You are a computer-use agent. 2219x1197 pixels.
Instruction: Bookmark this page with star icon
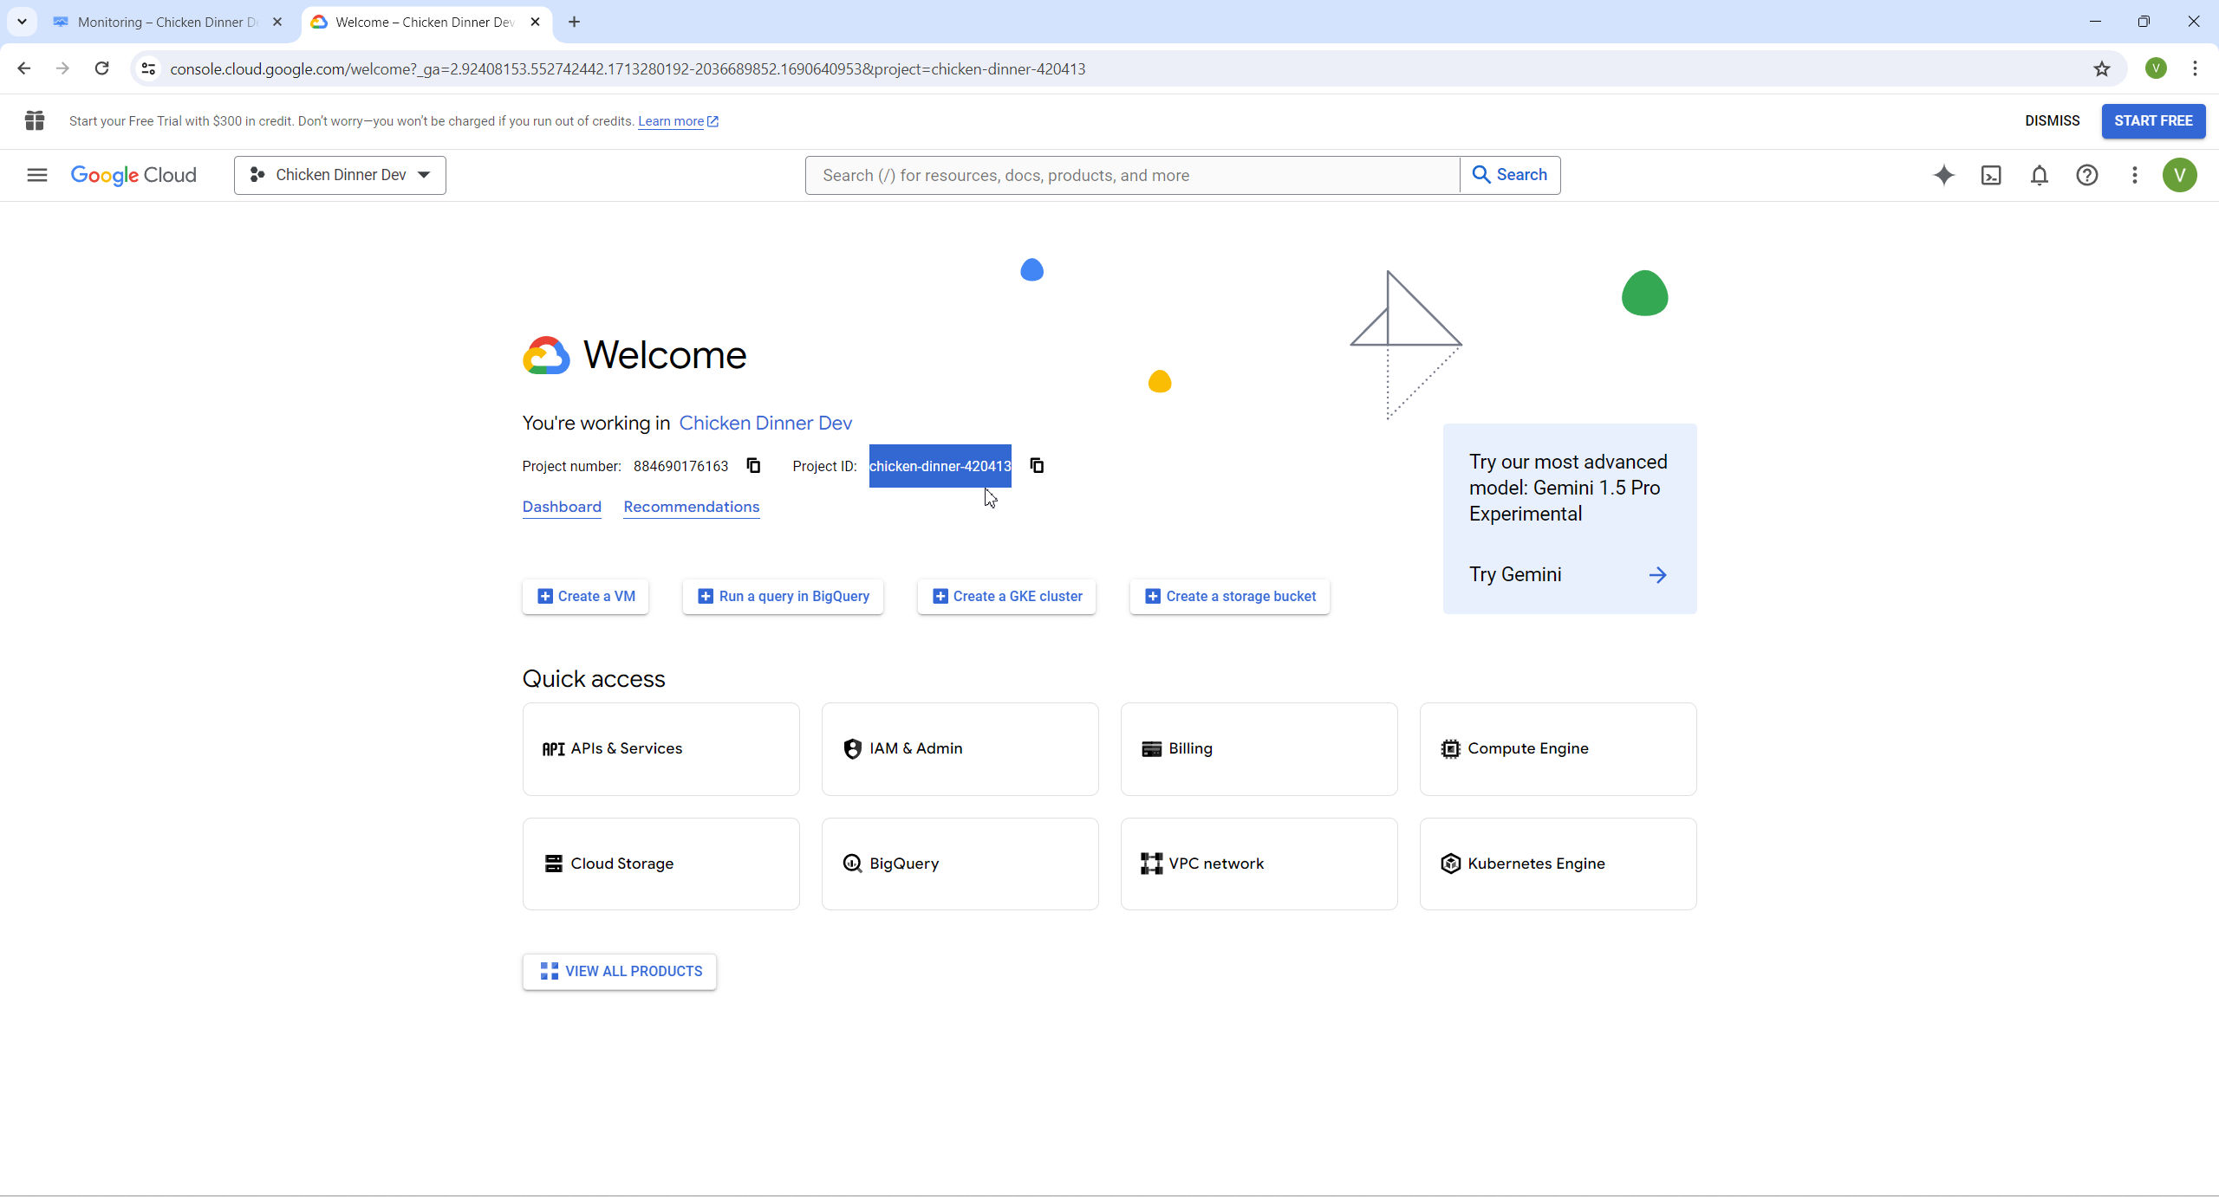(x=2101, y=68)
